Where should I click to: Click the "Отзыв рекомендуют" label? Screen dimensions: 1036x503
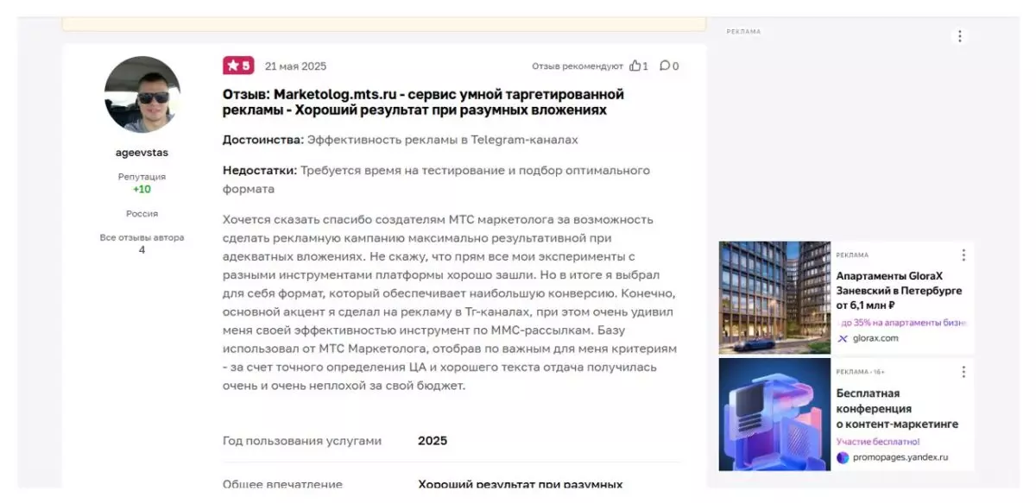coord(578,66)
